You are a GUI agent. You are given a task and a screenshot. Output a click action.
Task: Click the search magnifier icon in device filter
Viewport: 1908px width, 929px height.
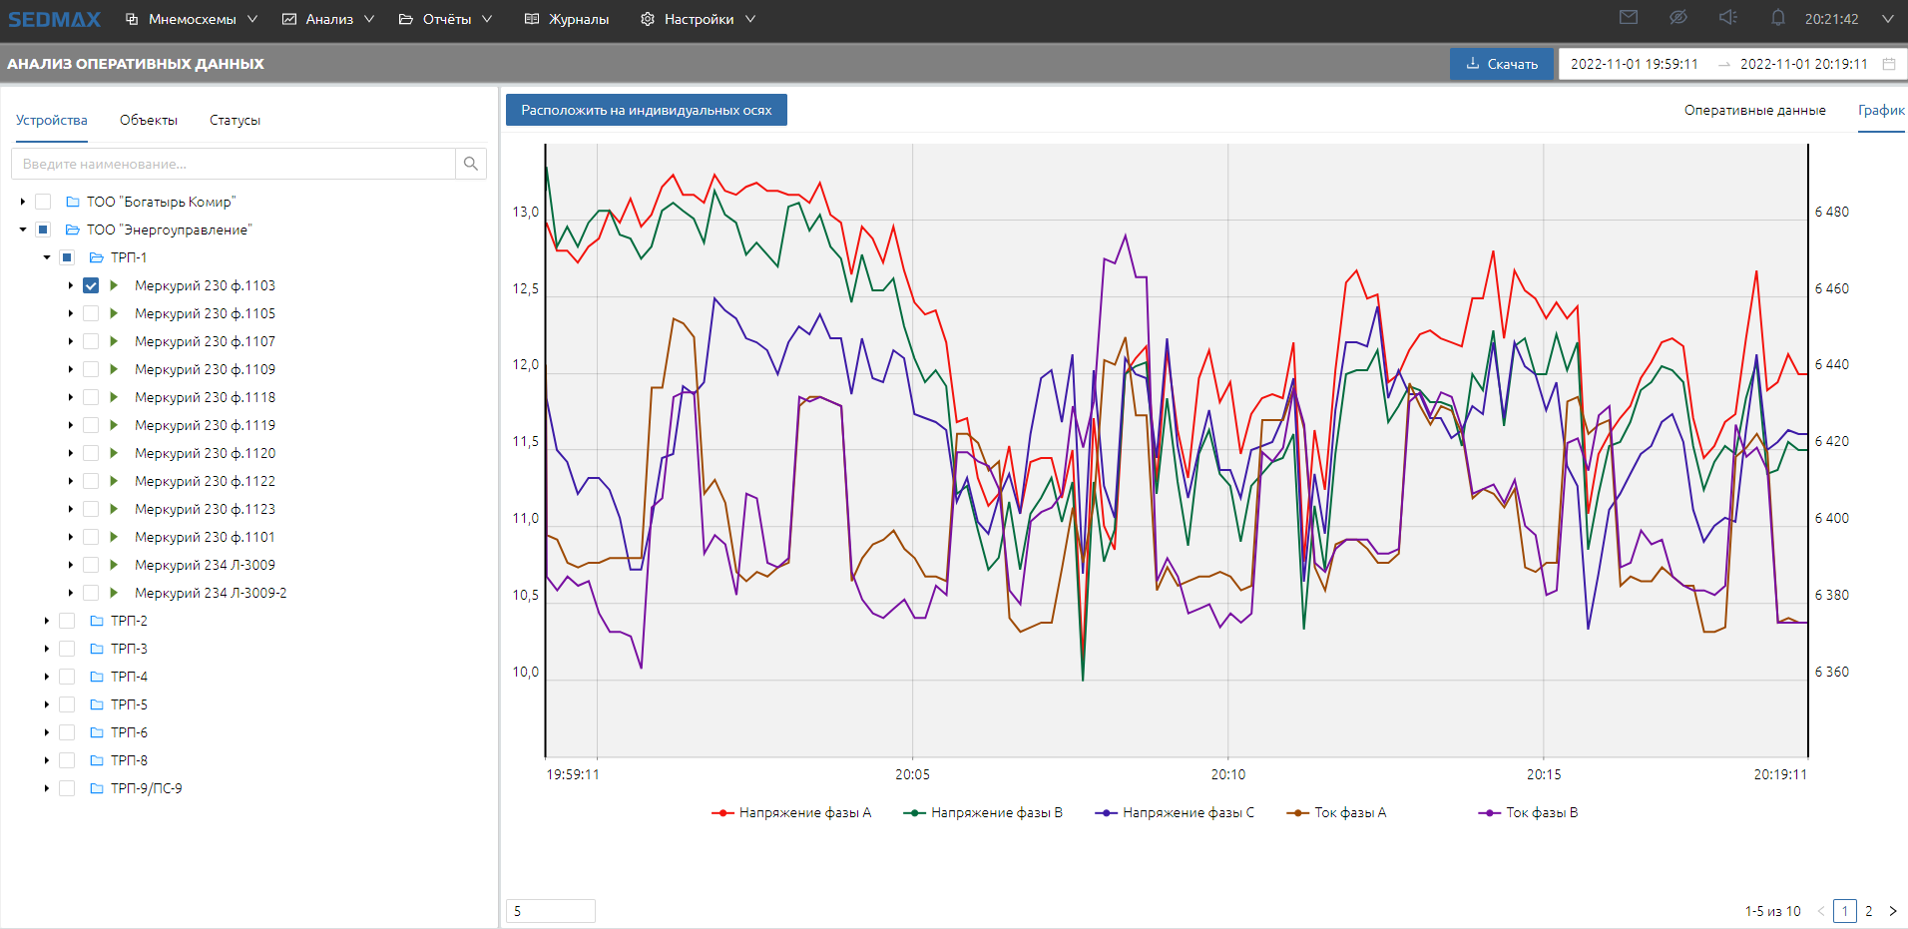click(471, 164)
